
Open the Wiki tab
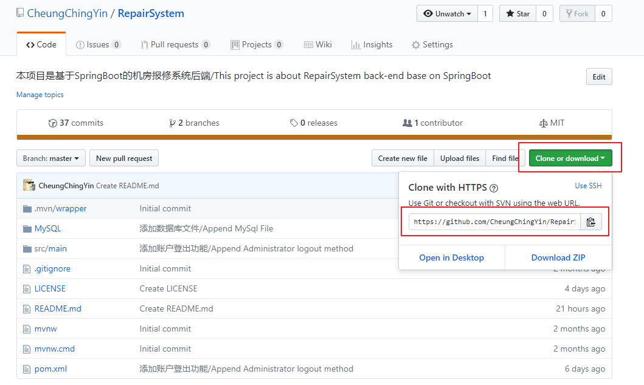318,44
